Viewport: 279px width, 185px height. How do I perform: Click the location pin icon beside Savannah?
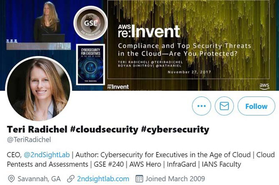[11, 179]
